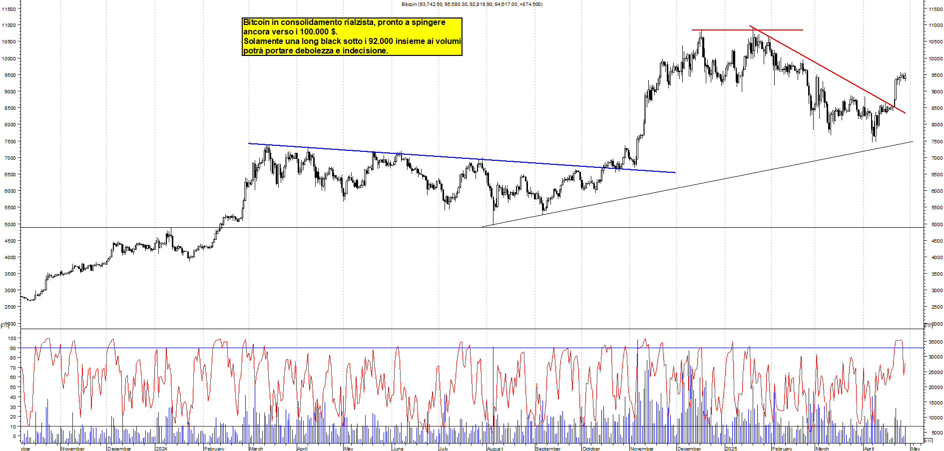Click the blue overbought line at level 90
This screenshot has height=451, width=944.
click(472, 348)
